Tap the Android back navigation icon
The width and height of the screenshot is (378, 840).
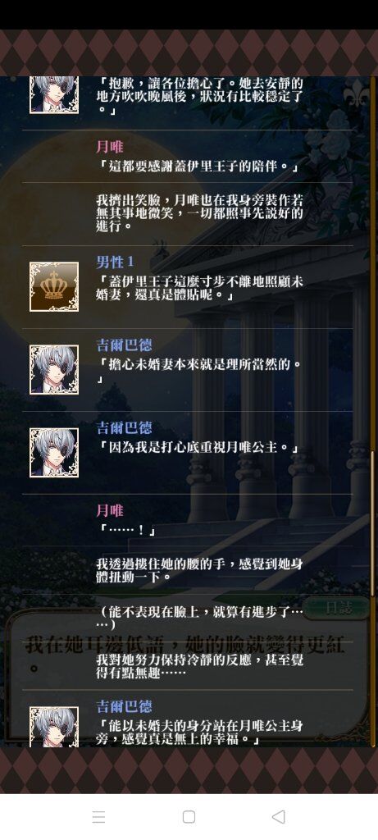[x=278, y=816]
